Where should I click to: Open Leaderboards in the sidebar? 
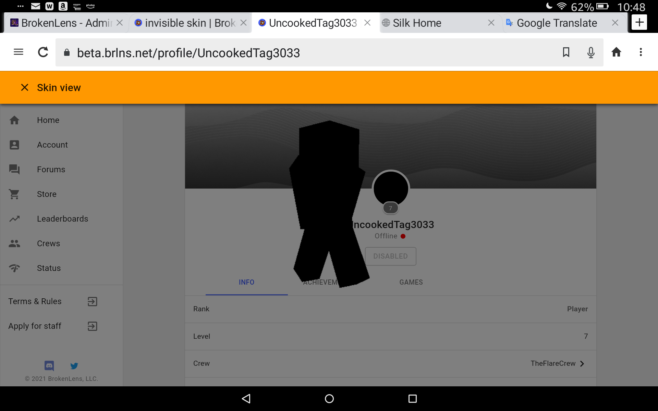[62, 219]
